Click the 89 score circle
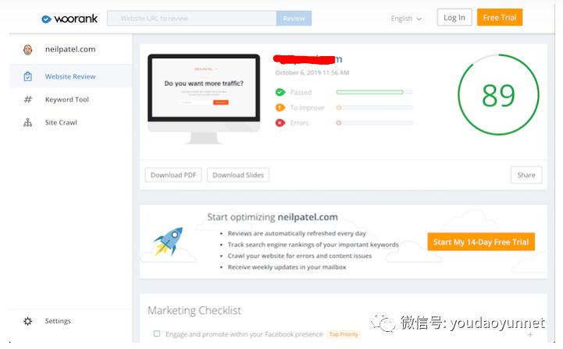The width and height of the screenshot is (563, 349). pos(498,95)
